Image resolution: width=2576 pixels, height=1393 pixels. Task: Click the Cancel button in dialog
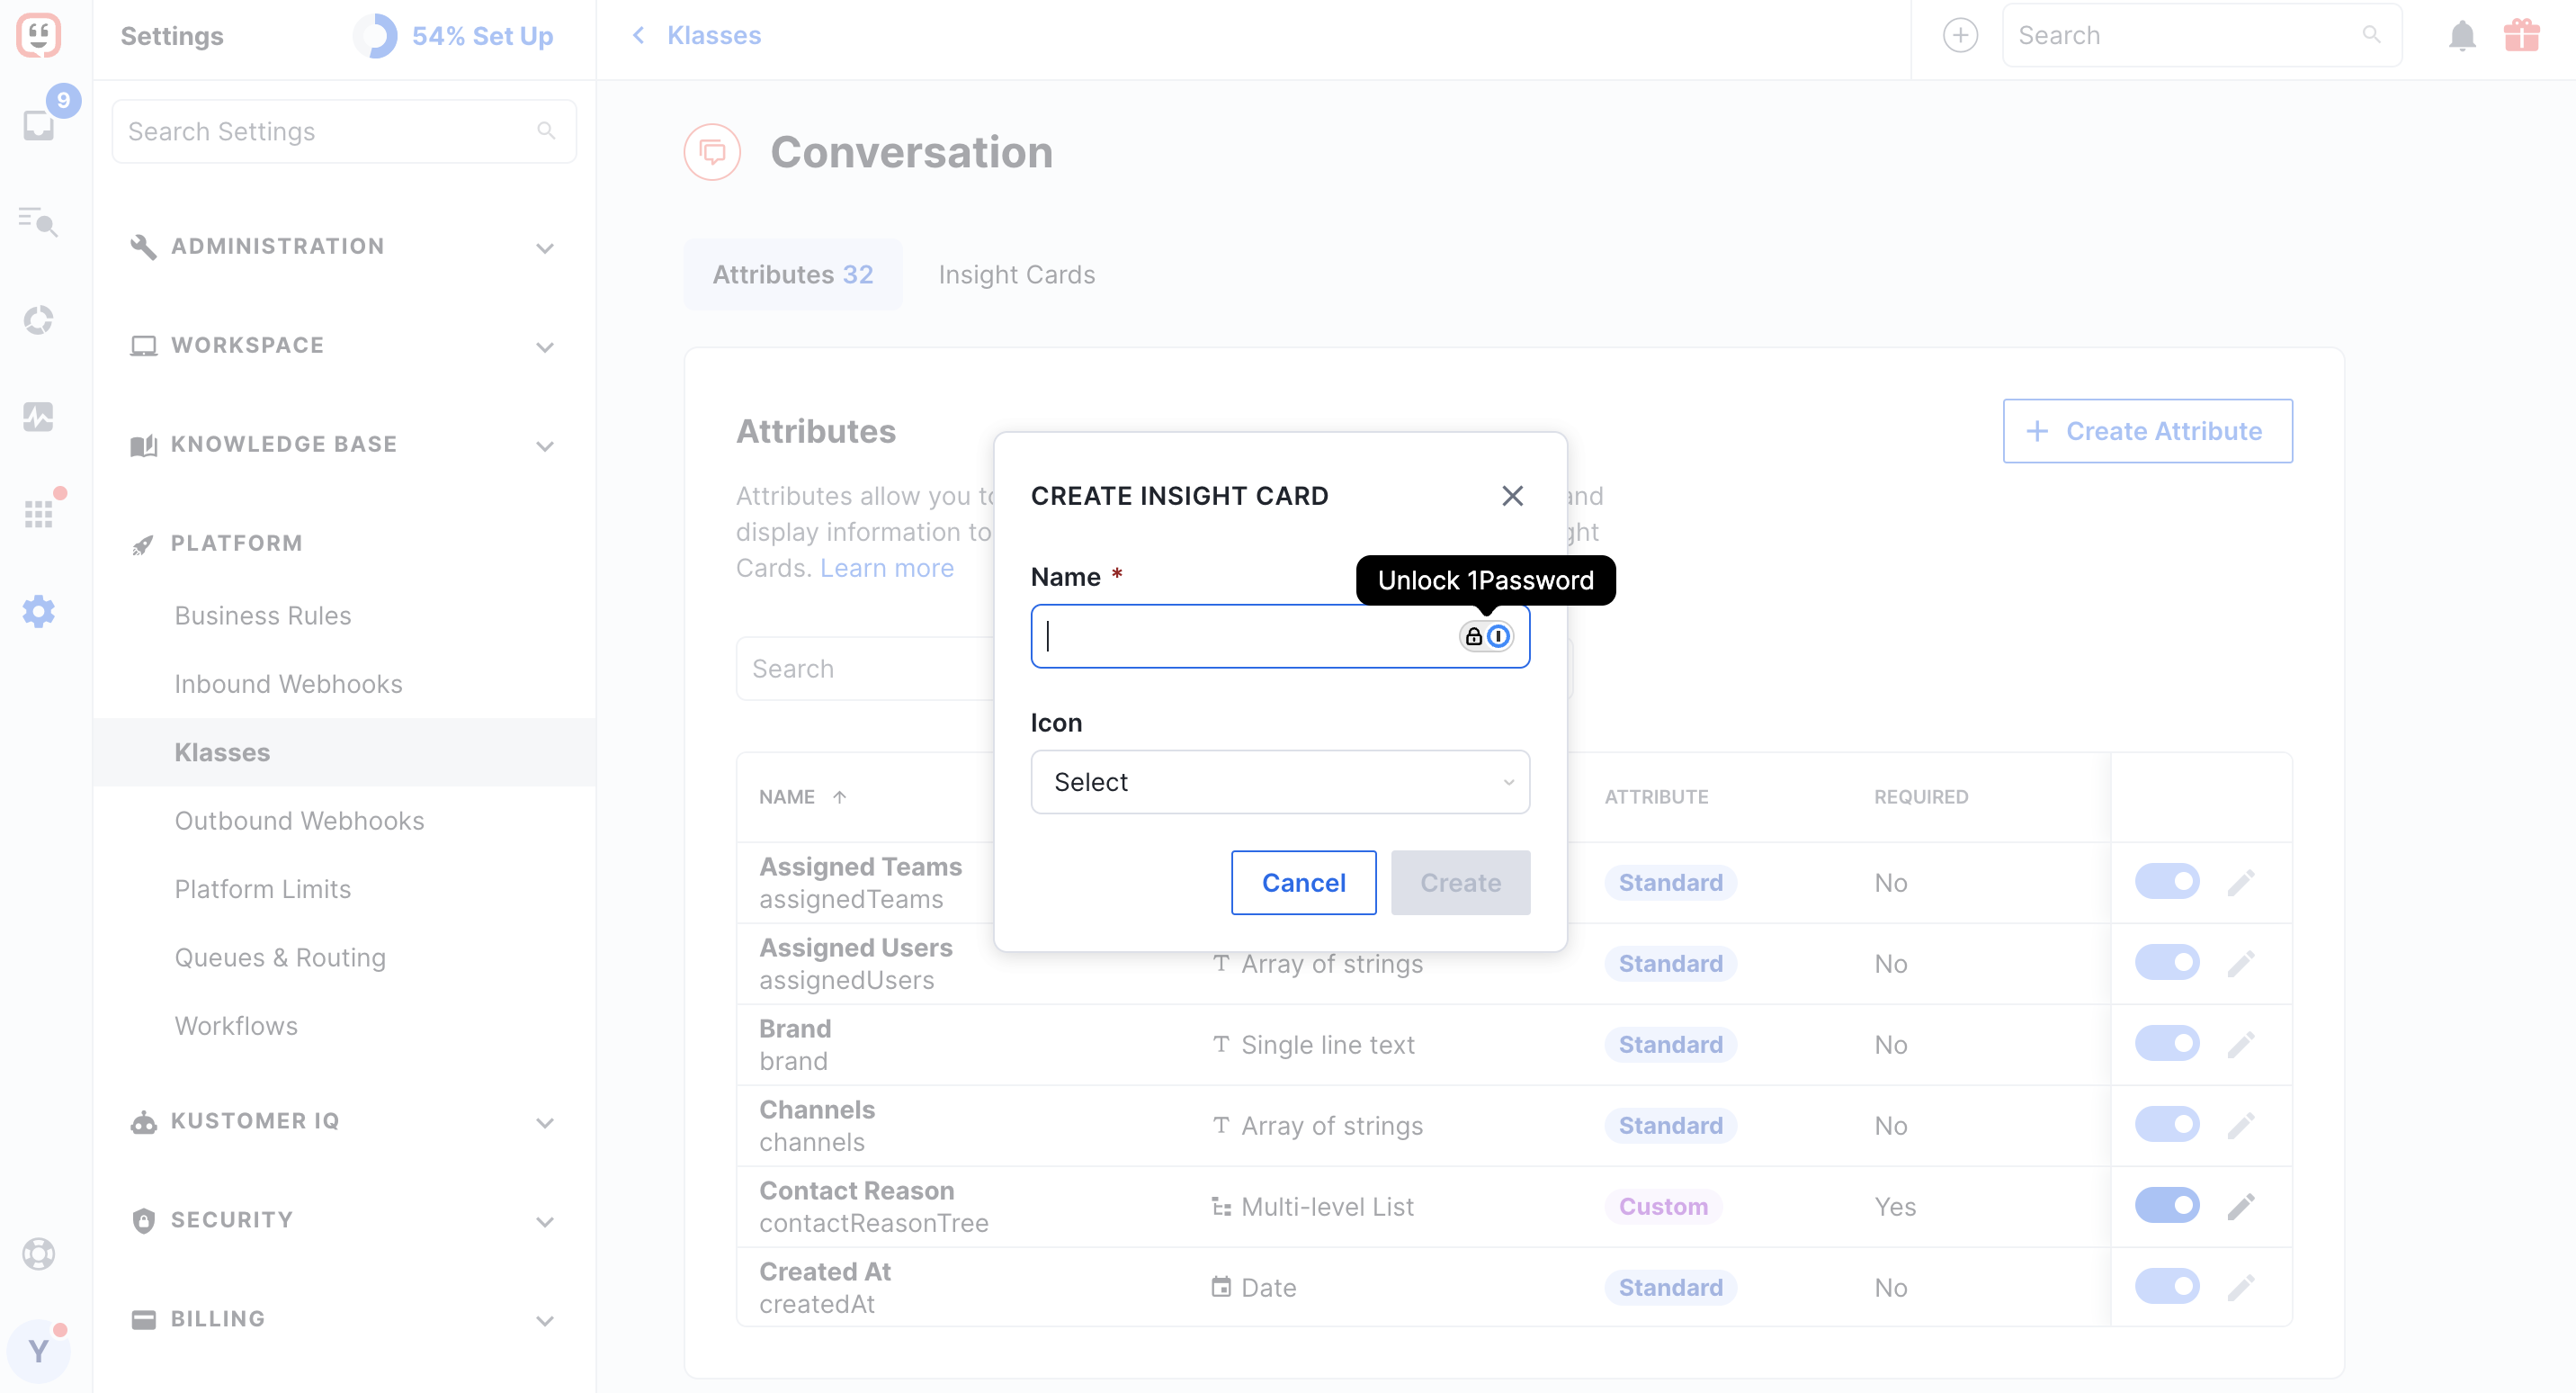pos(1303,883)
